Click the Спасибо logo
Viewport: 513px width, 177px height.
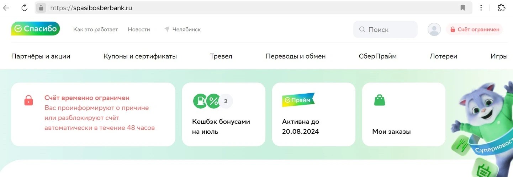36,29
